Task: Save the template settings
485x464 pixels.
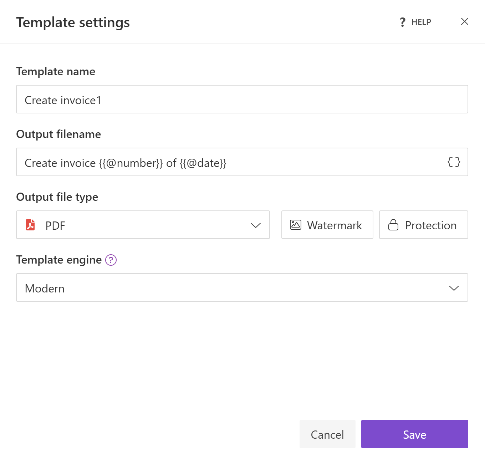Action: point(414,434)
